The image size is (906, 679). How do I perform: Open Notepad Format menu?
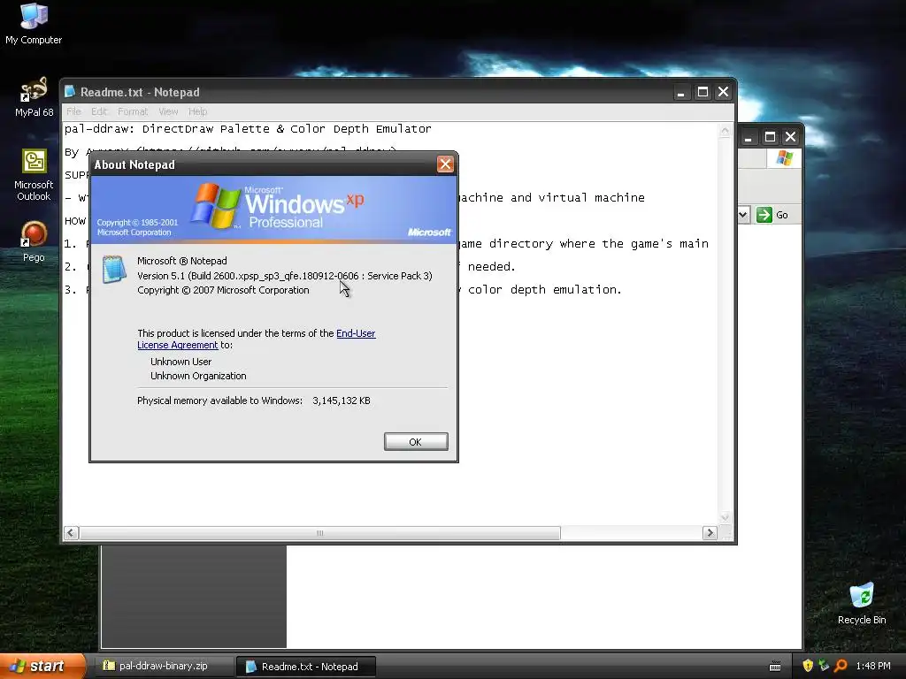(x=133, y=111)
